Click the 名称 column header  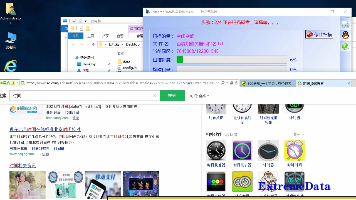tap(120, 53)
